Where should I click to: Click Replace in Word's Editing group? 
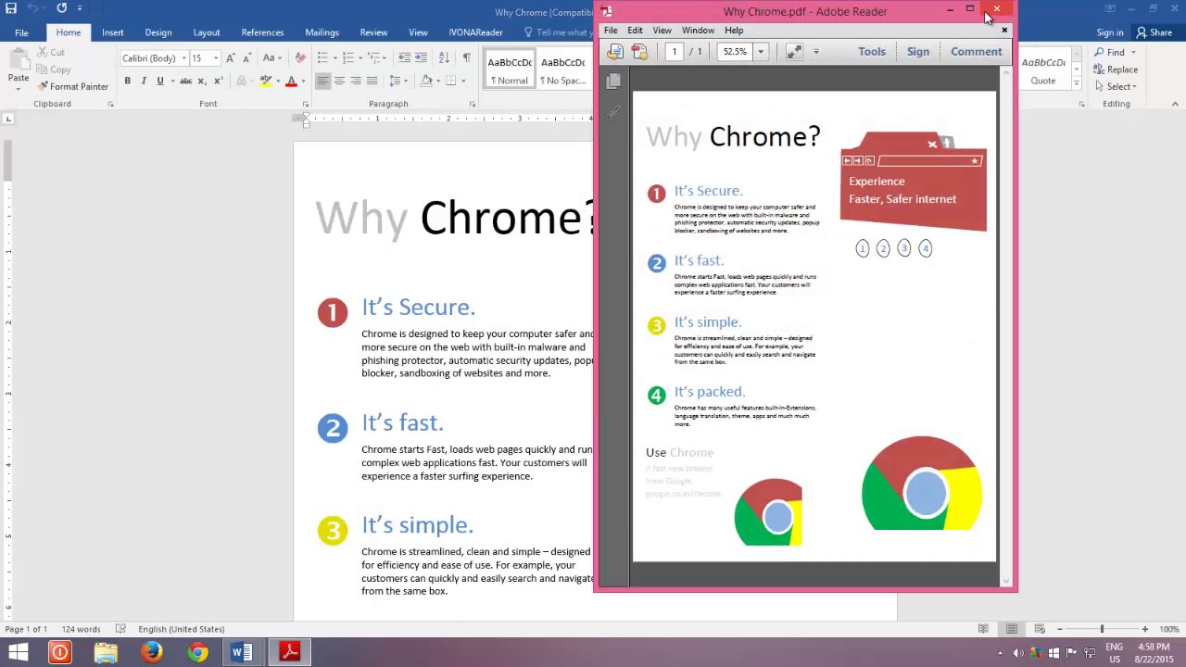pos(1115,69)
